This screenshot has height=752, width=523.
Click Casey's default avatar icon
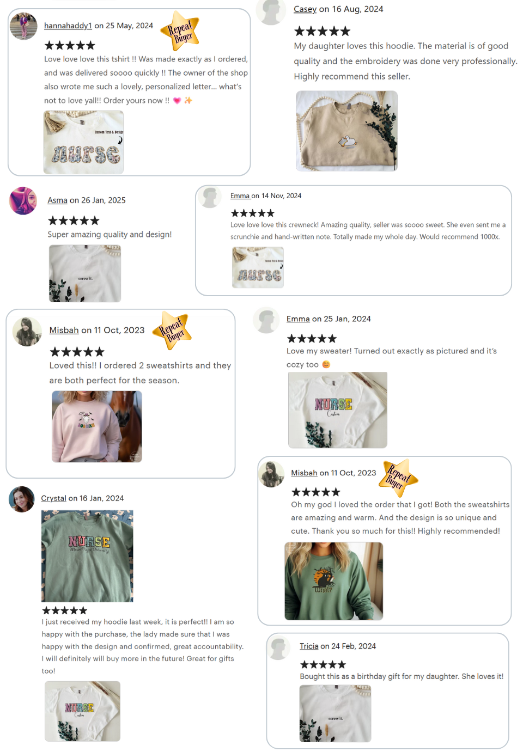pos(271,12)
